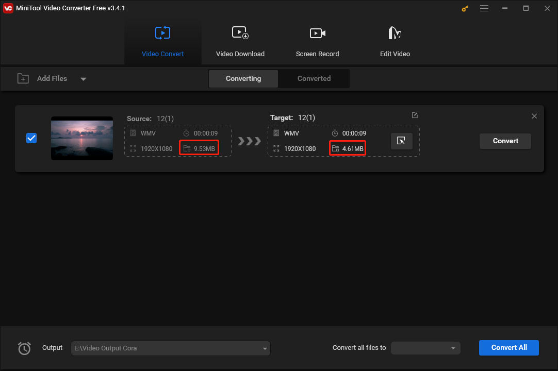The image size is (558, 371).
Task: Edit the target file name icon
Action: tap(415, 115)
